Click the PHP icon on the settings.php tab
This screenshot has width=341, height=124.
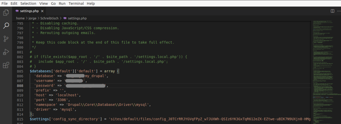pos(17,11)
